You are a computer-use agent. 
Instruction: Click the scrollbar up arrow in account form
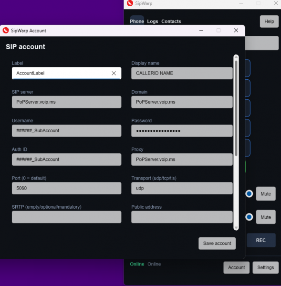point(236,57)
